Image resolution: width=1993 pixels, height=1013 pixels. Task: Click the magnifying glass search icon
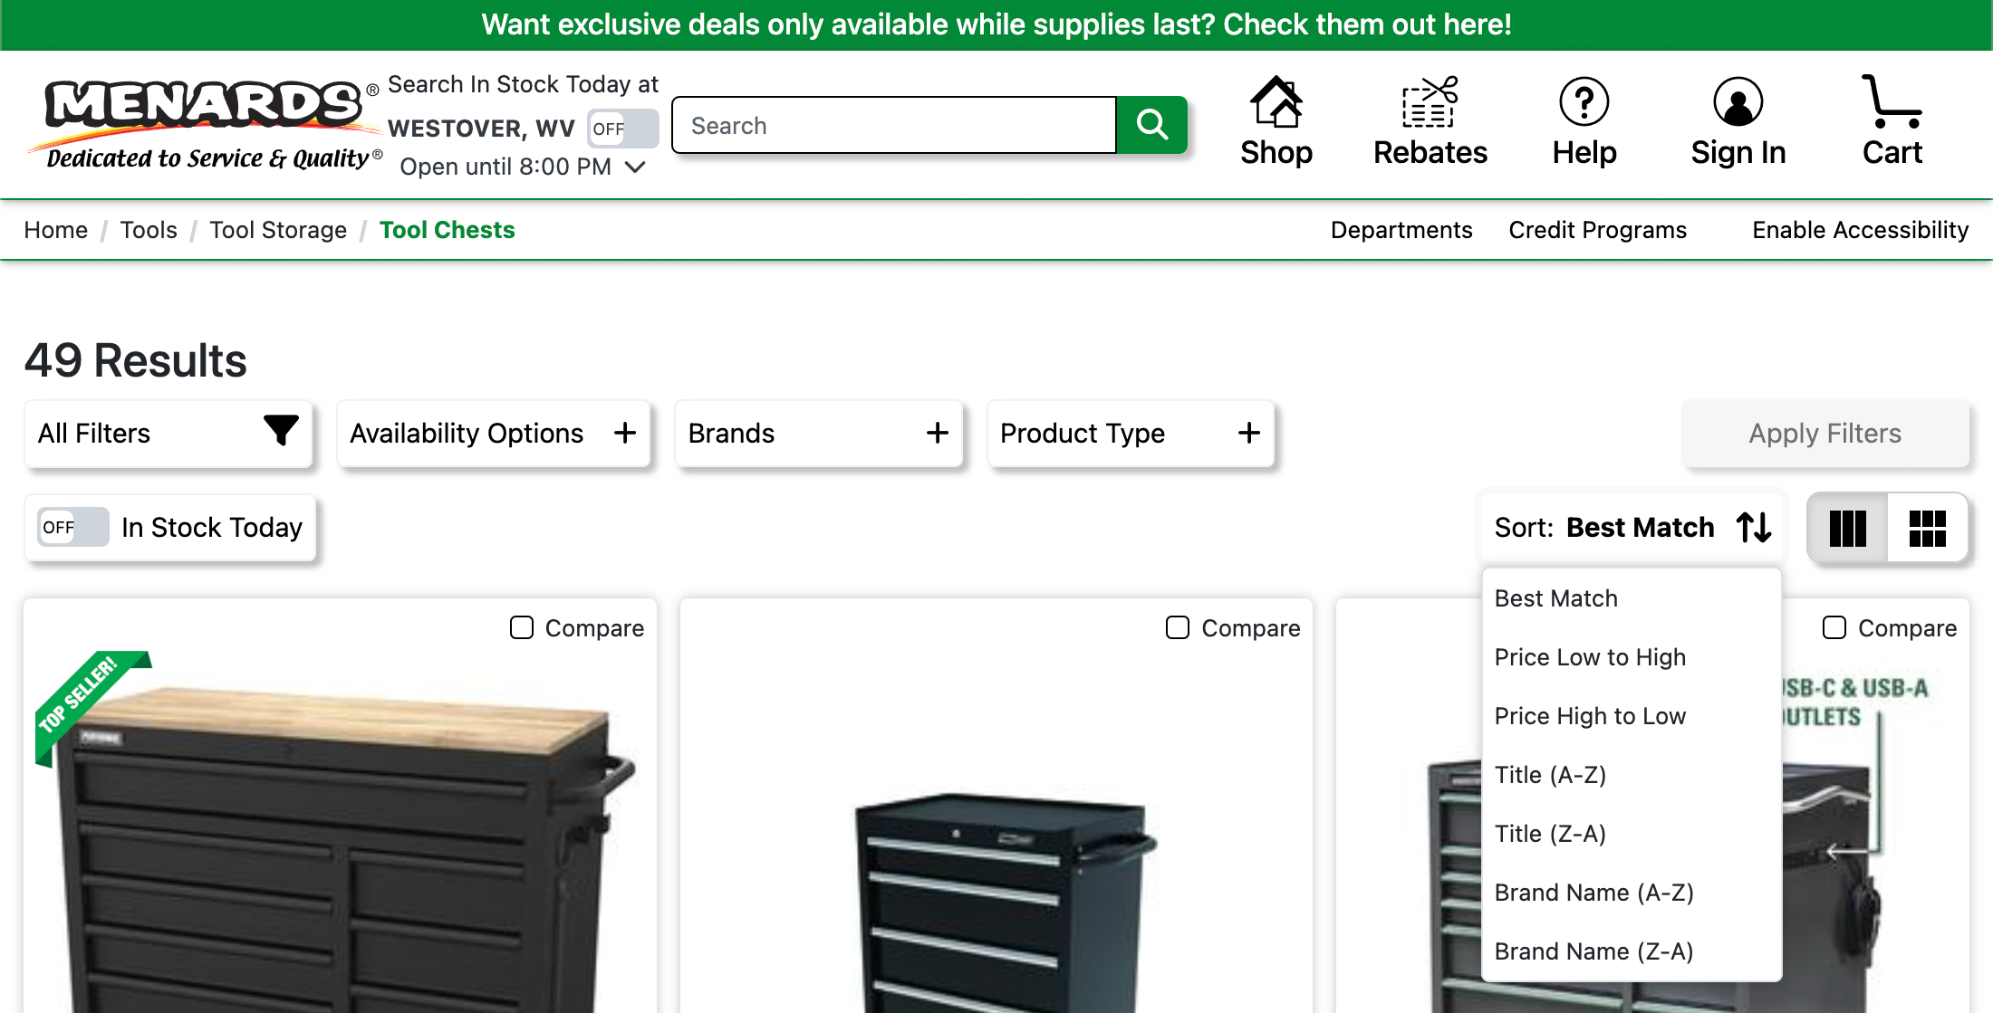(1151, 125)
